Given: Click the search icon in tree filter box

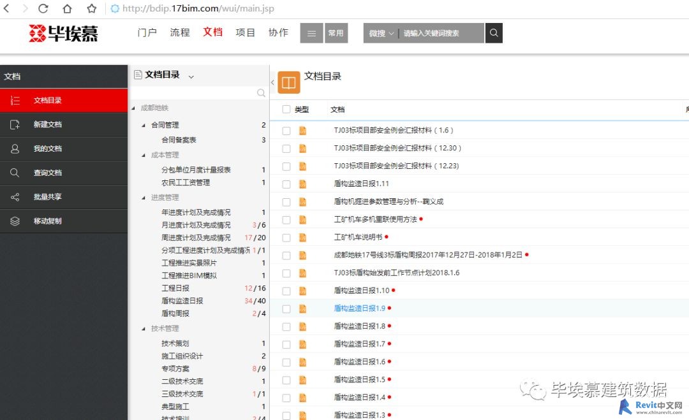Looking at the screenshot, I should coord(261,92).
